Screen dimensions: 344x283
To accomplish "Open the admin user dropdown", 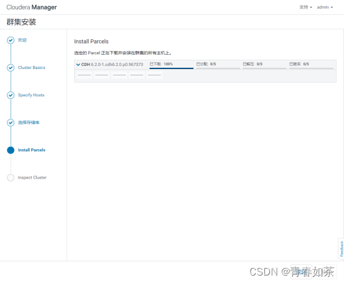I will pyautogui.click(x=325, y=7).
